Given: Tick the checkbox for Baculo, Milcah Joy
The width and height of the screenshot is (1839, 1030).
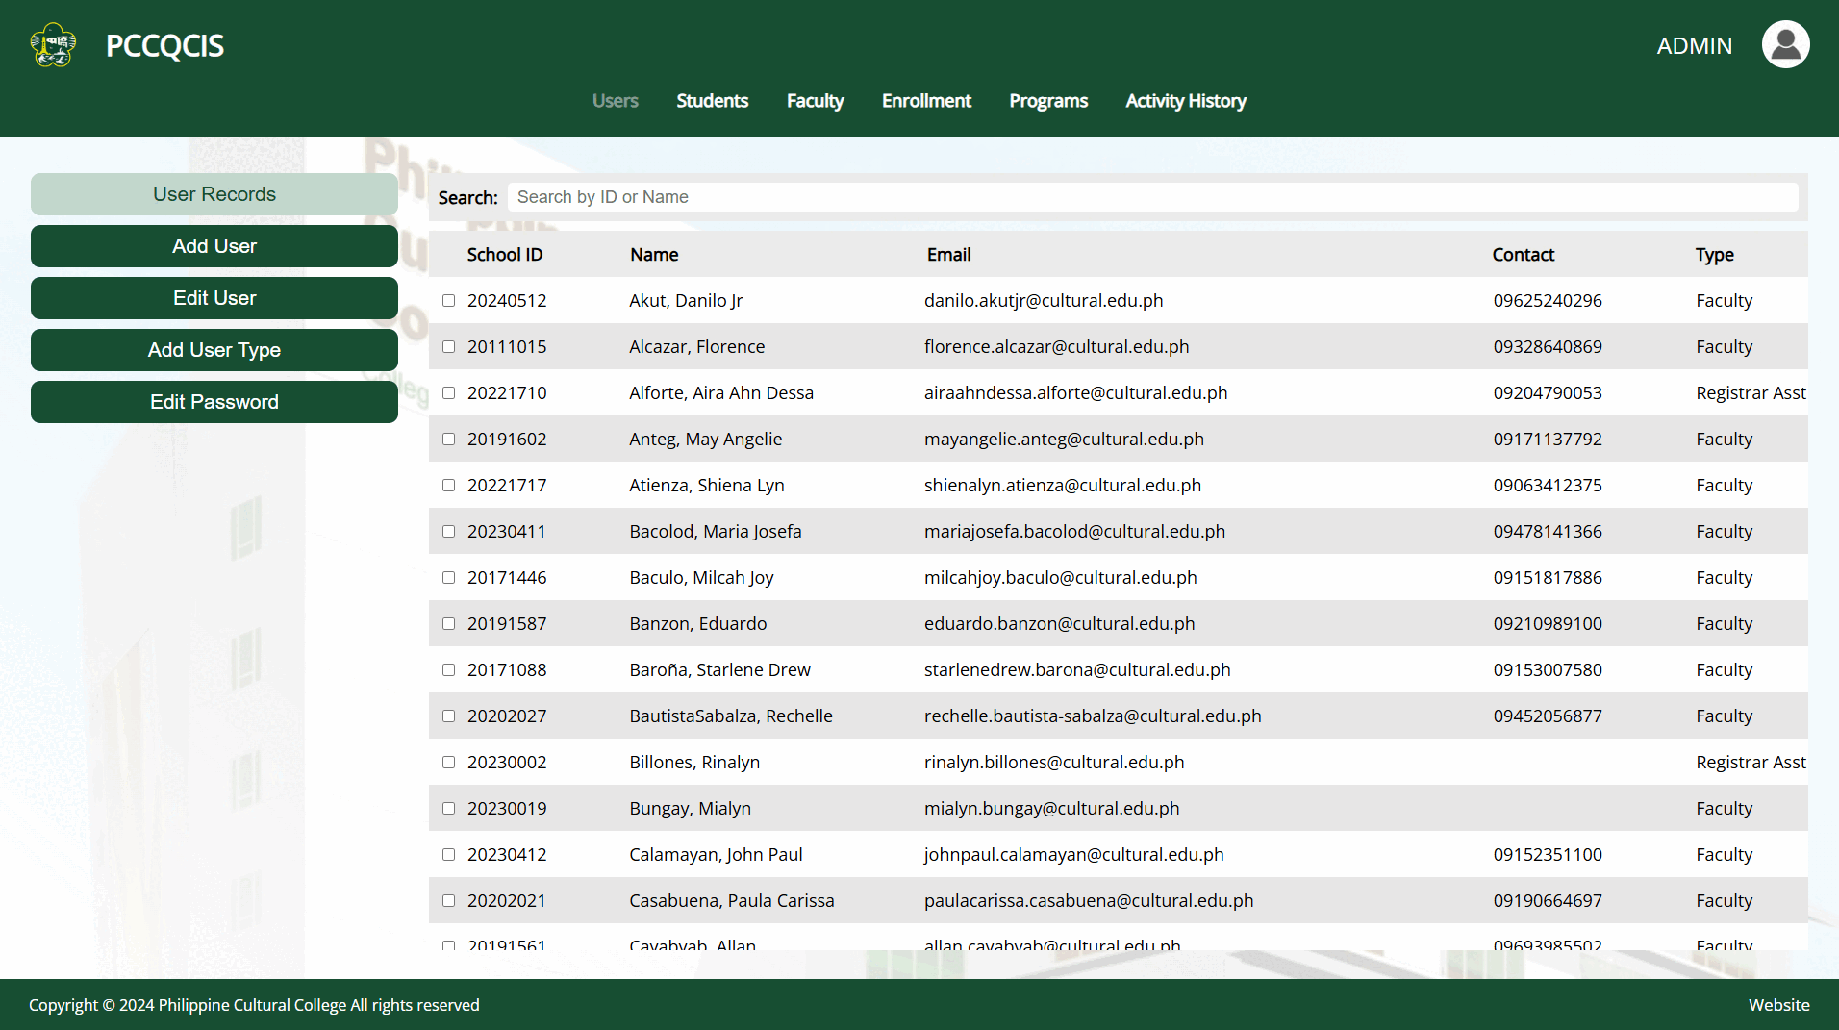Looking at the screenshot, I should click(x=448, y=578).
